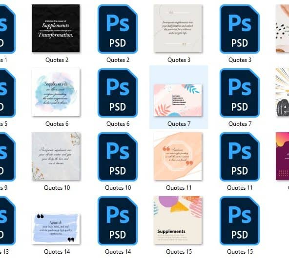
Task: Select the Quotes 11 PSD file icon
Action: coord(240,157)
